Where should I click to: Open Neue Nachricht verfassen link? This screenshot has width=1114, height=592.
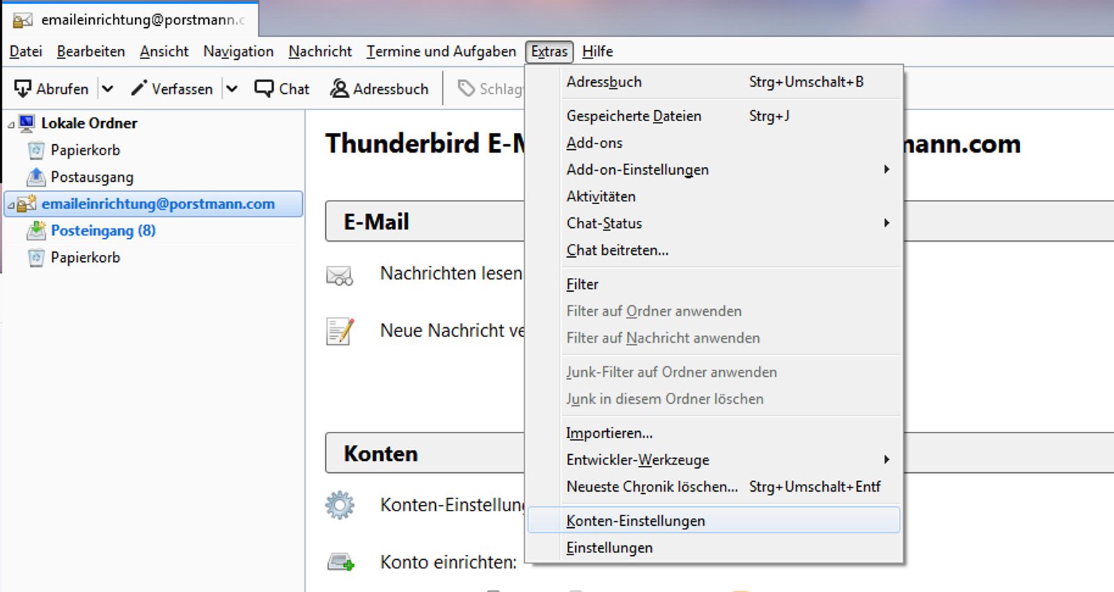click(452, 331)
